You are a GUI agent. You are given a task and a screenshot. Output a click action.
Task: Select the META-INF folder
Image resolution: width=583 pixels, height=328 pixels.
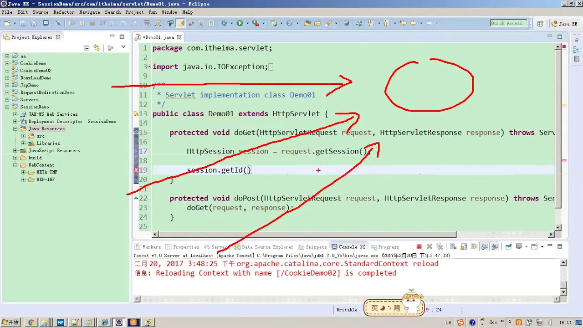47,172
